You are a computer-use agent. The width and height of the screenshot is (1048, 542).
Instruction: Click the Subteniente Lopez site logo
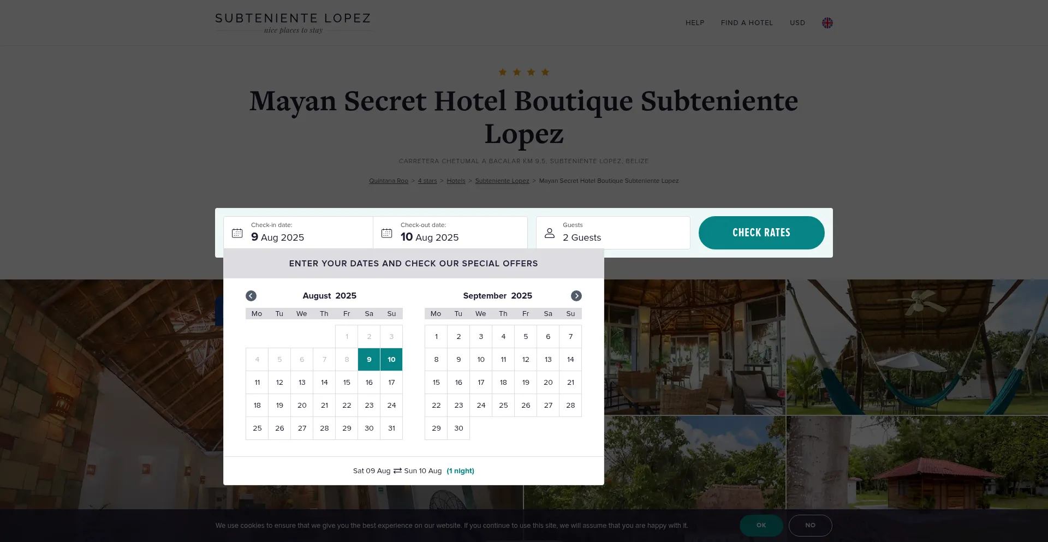coord(293,23)
